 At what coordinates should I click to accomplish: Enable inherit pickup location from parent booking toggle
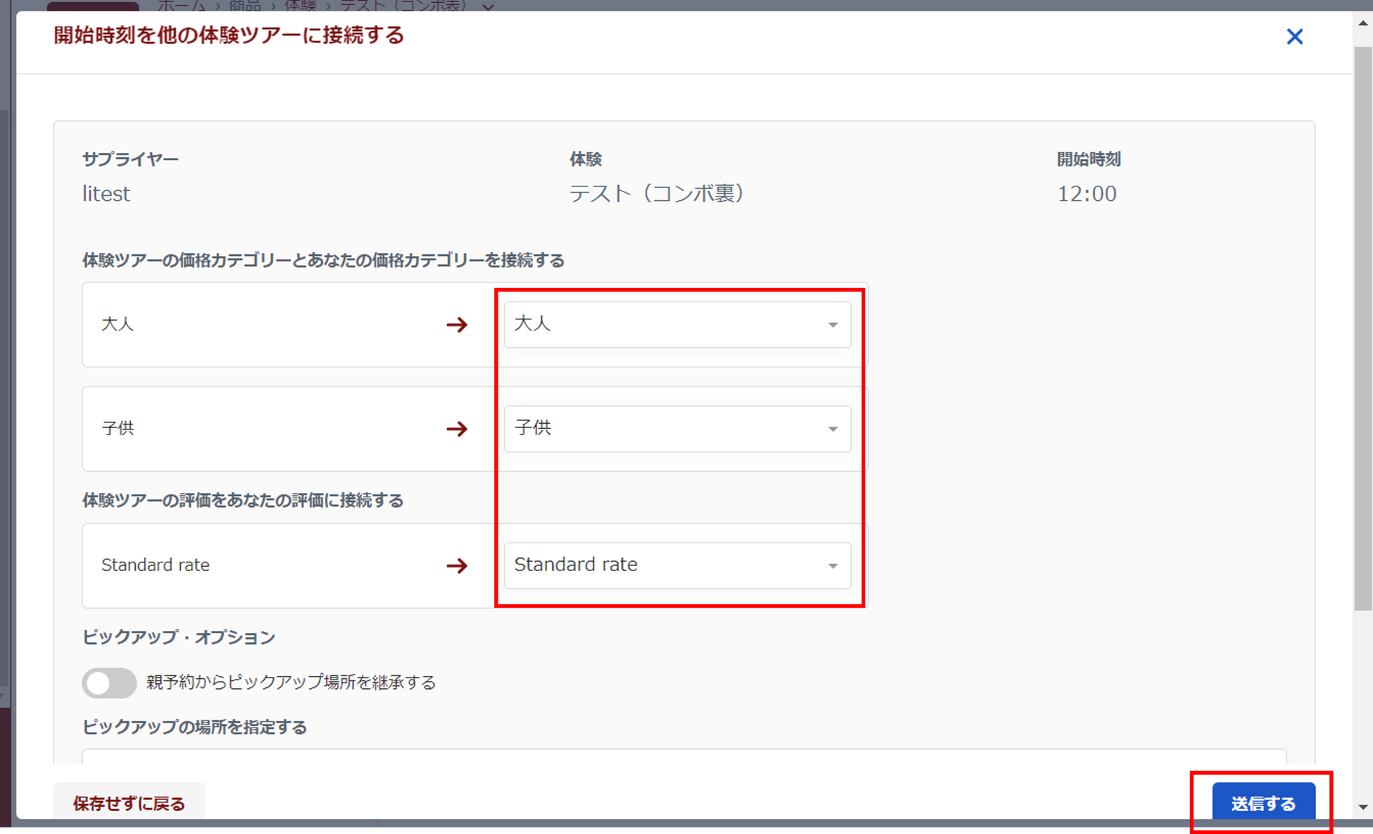[109, 683]
